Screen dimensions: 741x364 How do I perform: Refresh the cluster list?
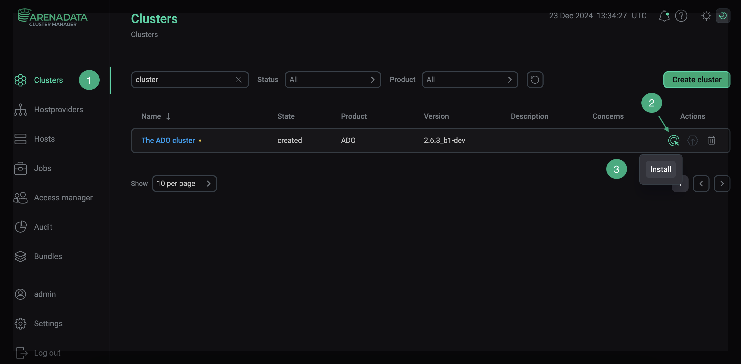[x=535, y=80]
